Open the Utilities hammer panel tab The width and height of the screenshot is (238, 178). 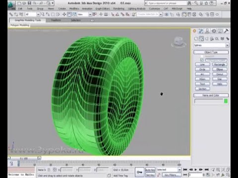tap(226, 31)
